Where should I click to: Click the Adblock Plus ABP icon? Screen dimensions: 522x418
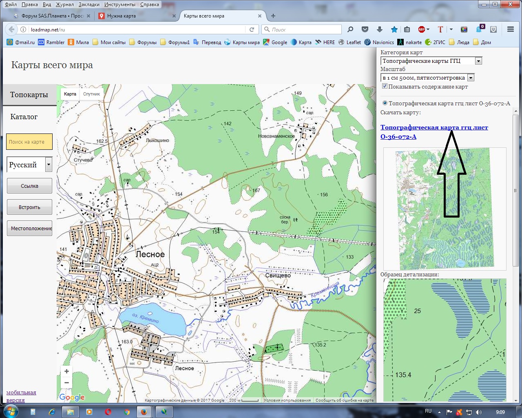click(x=422, y=29)
